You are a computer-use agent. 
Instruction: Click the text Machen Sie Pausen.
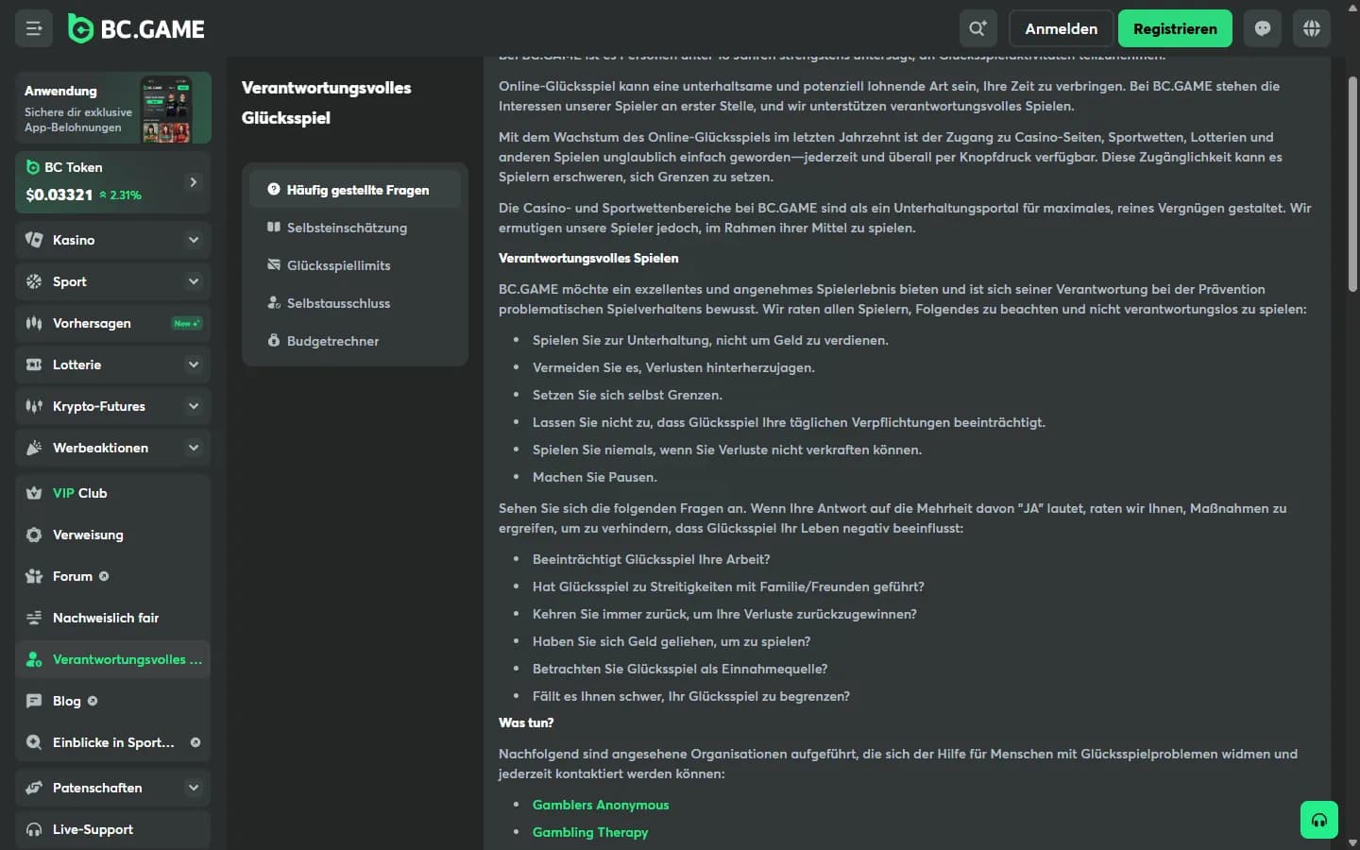tap(595, 477)
